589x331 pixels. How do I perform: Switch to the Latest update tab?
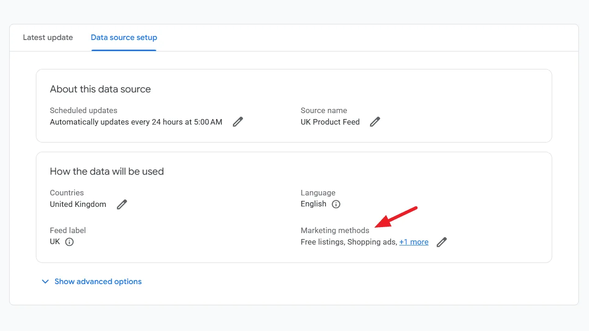coord(48,37)
